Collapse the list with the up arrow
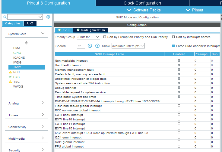This screenshot has width=222, height=152. click(x=26, y=42)
